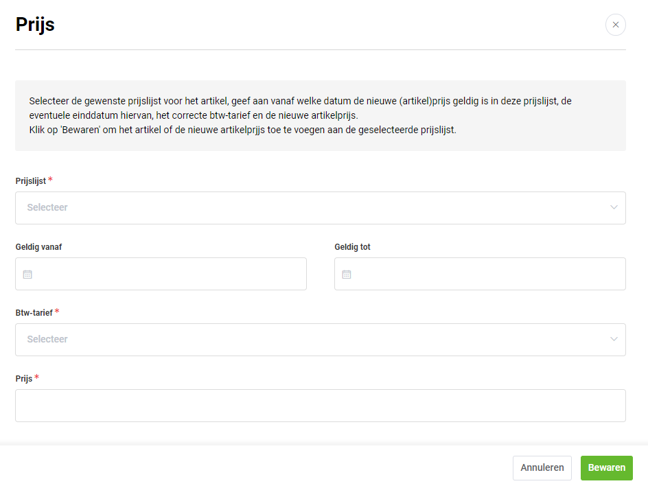Focus the Geldig vanaf date field

168,274
